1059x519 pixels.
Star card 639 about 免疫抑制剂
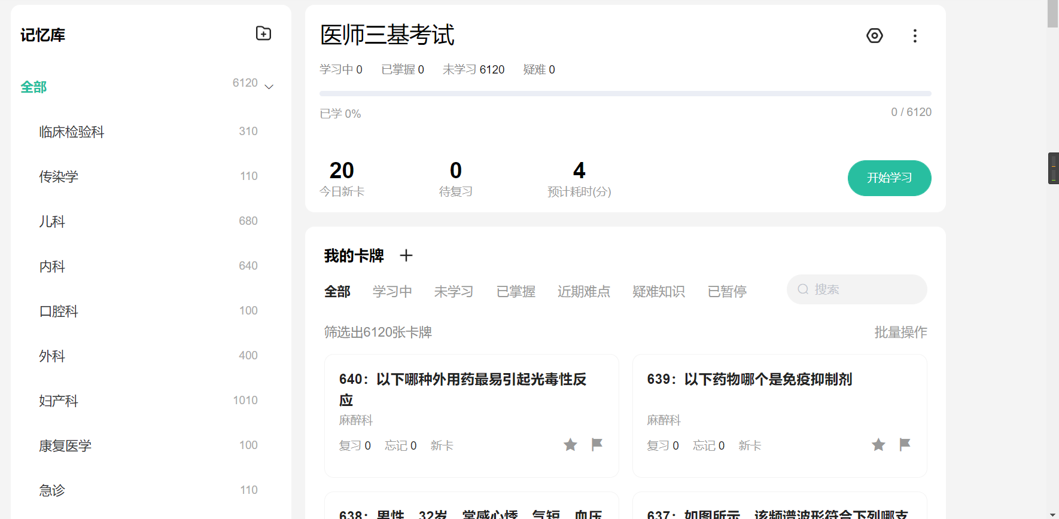pos(878,445)
